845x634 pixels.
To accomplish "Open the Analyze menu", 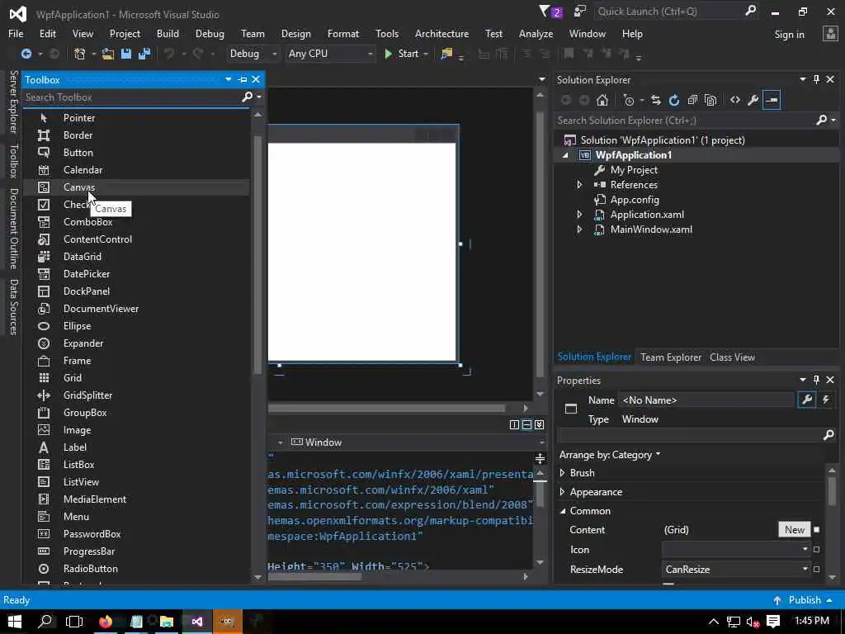I will point(536,33).
